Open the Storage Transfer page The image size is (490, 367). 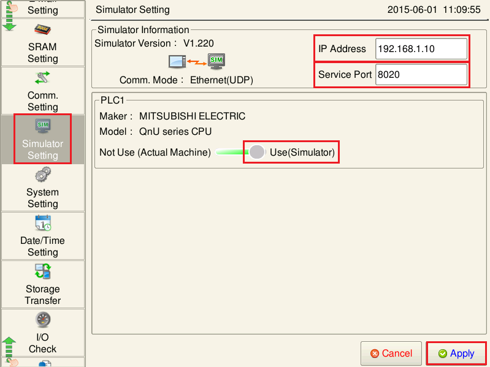point(42,273)
